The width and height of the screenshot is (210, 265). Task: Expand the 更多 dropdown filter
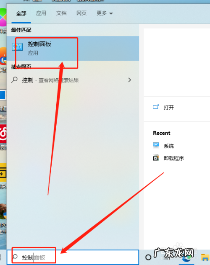[105, 13]
